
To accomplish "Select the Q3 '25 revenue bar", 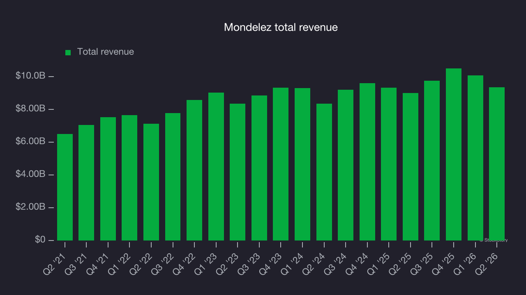I will [432, 161].
